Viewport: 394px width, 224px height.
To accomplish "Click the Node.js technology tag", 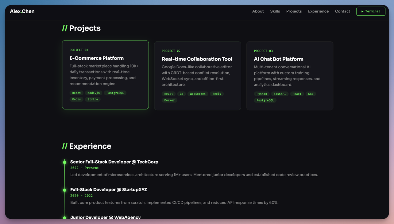I will tap(94, 93).
